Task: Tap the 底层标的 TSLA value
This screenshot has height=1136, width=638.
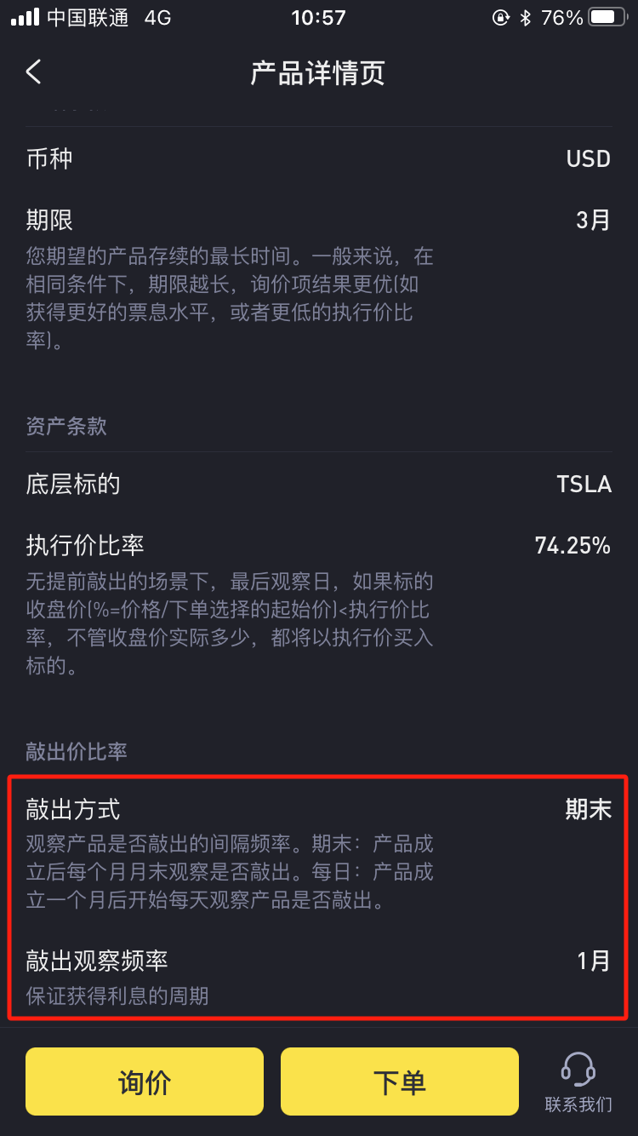Action: pos(584,485)
